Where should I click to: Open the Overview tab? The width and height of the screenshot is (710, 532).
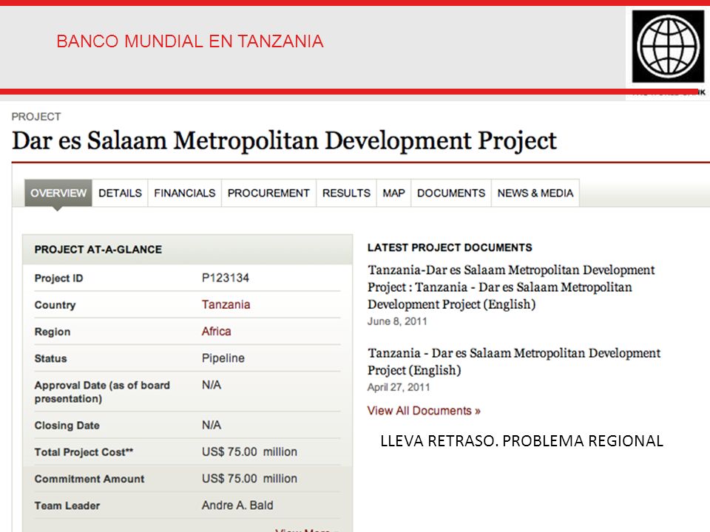[58, 193]
